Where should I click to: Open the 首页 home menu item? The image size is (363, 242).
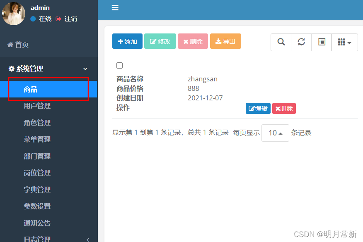[18, 45]
